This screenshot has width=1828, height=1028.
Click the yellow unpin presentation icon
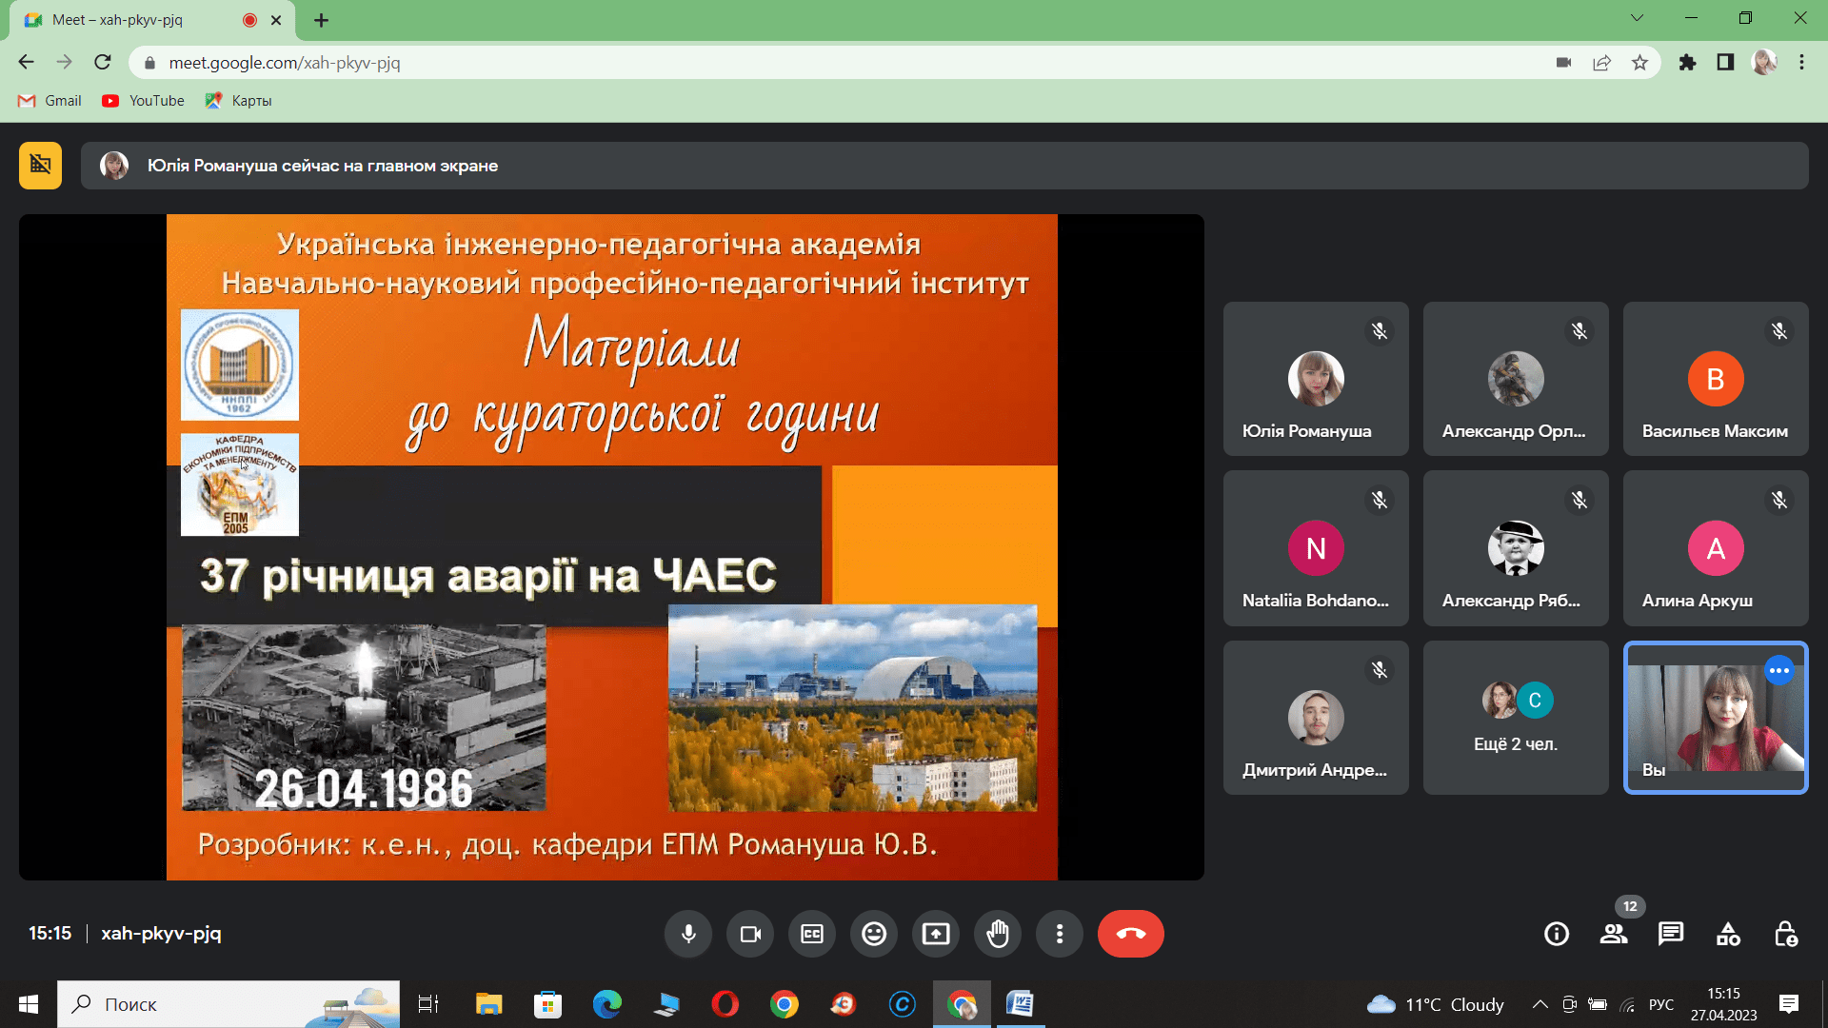(x=40, y=166)
